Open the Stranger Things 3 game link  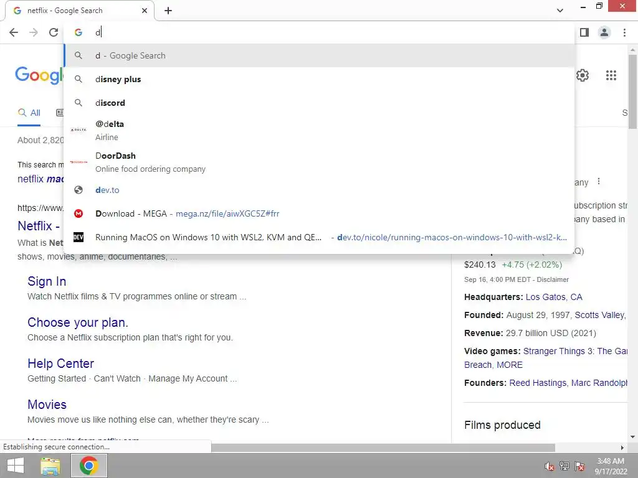575,351
